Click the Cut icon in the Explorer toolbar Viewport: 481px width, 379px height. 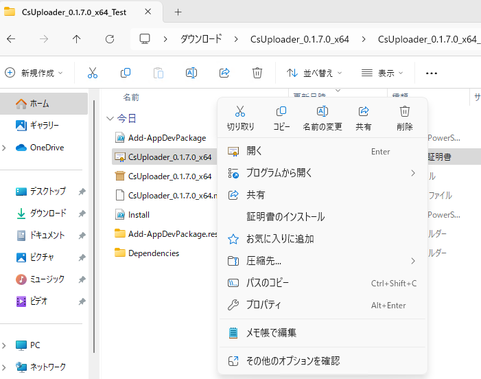pyautogui.click(x=93, y=73)
